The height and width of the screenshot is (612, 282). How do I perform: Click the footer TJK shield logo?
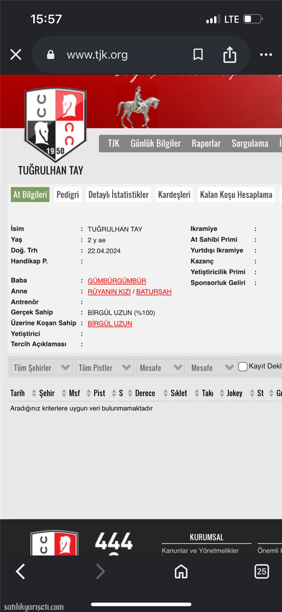pyautogui.click(x=54, y=542)
